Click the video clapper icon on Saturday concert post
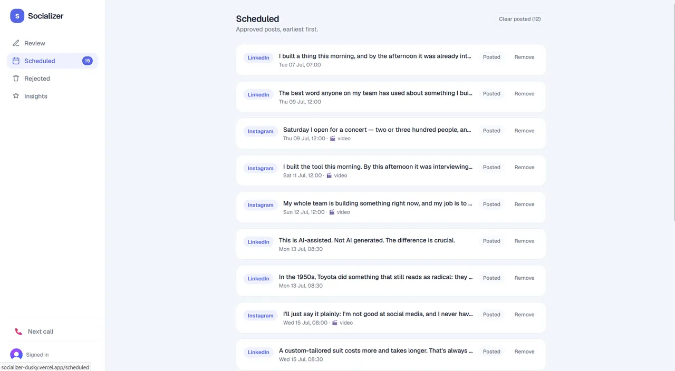This screenshot has width=675, height=371. coord(333,139)
